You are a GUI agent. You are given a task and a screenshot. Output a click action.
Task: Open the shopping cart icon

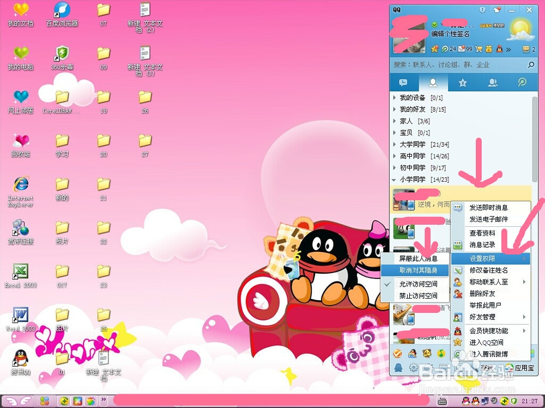(479, 49)
